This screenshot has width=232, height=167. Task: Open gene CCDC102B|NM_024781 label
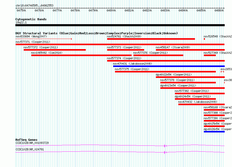(x=30, y=149)
